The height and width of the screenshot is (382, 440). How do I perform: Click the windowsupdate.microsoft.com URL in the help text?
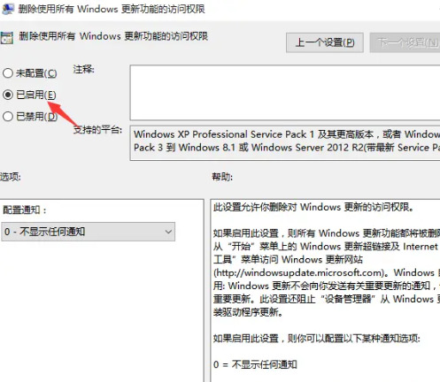point(300,272)
